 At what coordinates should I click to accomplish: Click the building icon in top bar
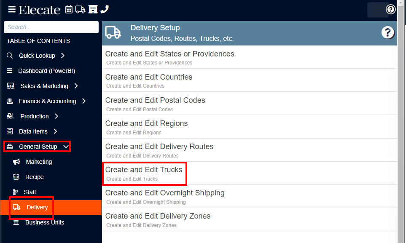pos(93,9)
